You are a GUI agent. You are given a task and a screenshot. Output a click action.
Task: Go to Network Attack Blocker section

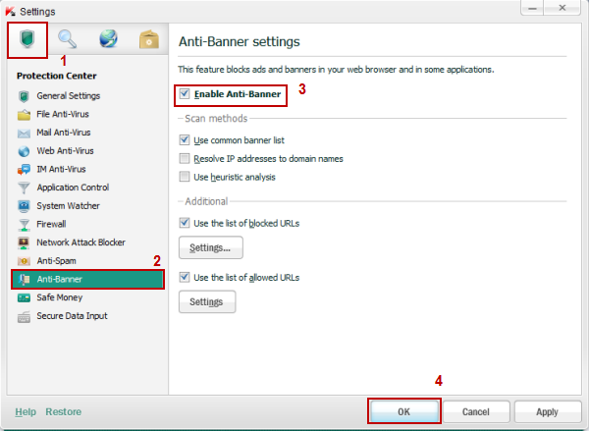80,242
